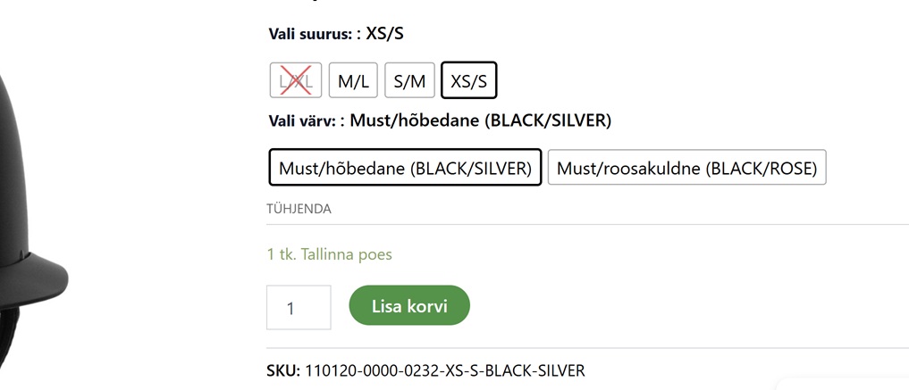Screen dimensions: 909x390
Task: Select the M/L size option
Action: [353, 80]
